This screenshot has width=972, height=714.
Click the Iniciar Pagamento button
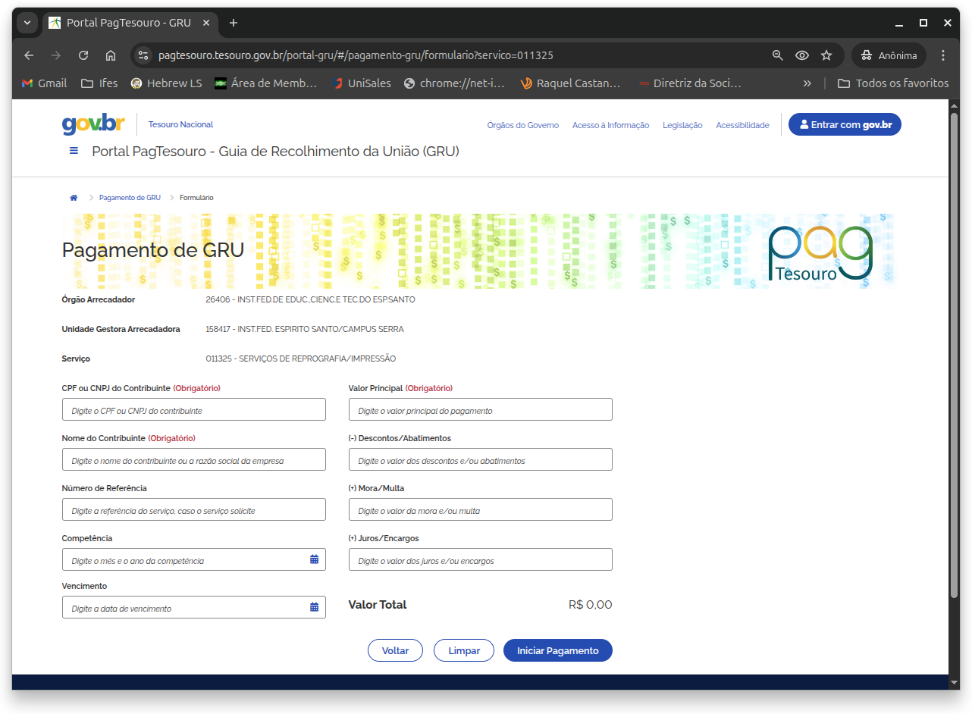[x=557, y=650]
